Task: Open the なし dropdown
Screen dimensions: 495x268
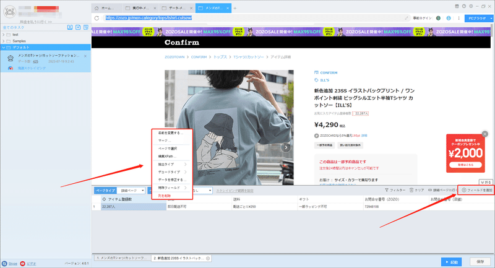Action: [203, 191]
